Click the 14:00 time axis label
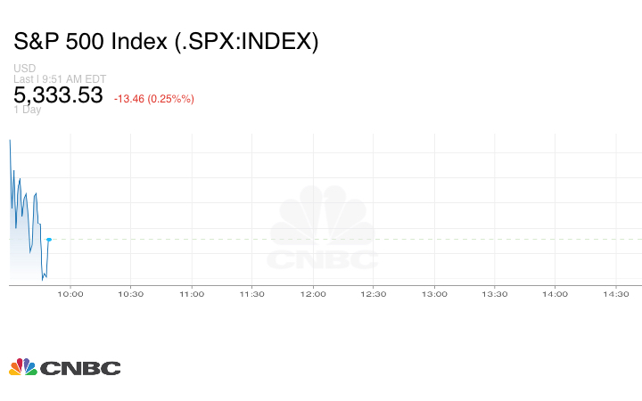Screen dimensions: 642x401 point(556,294)
